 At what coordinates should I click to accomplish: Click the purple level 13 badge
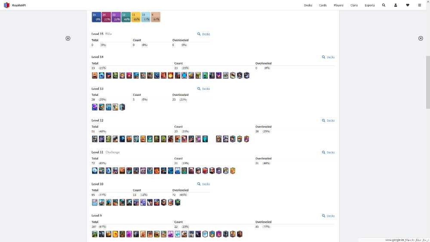click(116, 17)
